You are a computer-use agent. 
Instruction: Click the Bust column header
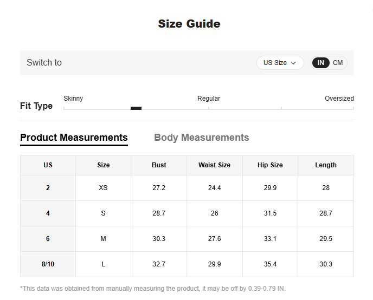[x=159, y=165]
